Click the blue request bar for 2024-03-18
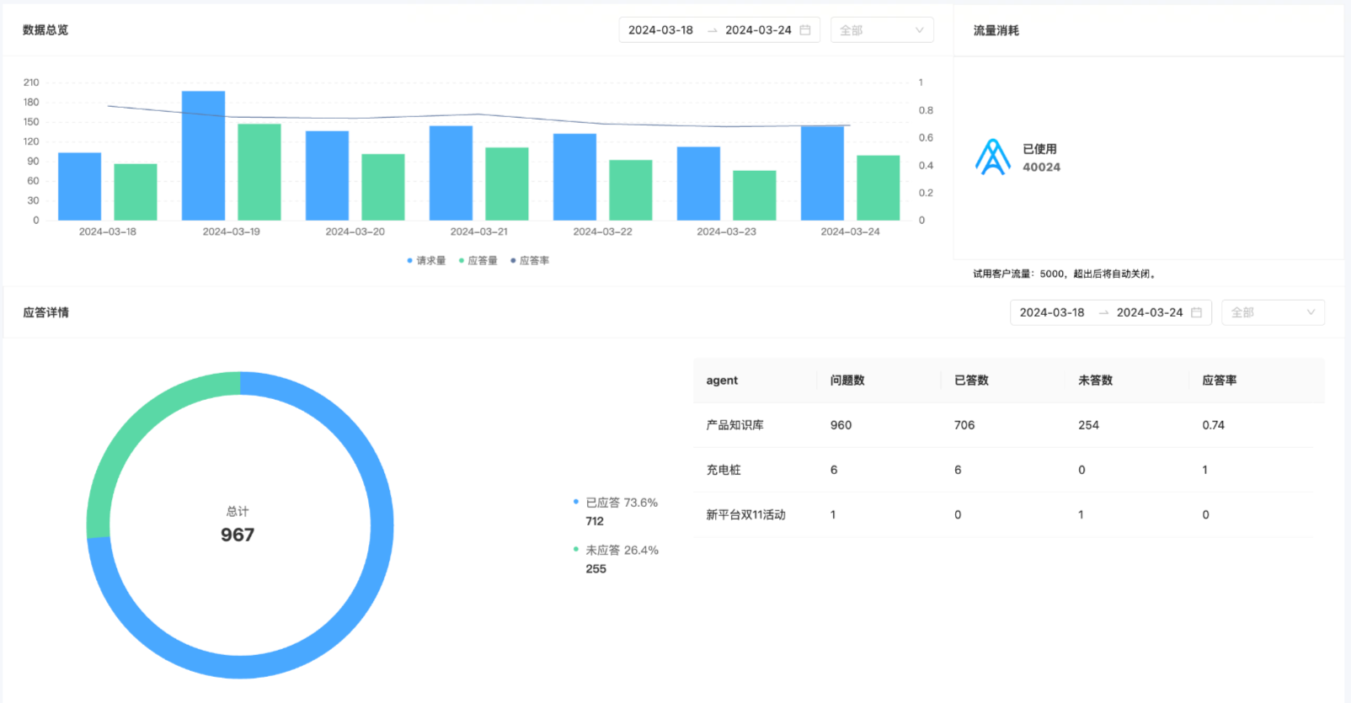This screenshot has height=703, width=1351. 79,187
